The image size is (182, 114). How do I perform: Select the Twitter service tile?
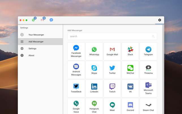(112, 70)
